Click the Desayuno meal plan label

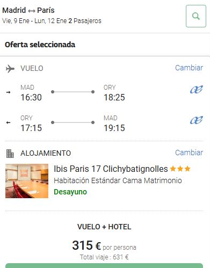[70, 192]
